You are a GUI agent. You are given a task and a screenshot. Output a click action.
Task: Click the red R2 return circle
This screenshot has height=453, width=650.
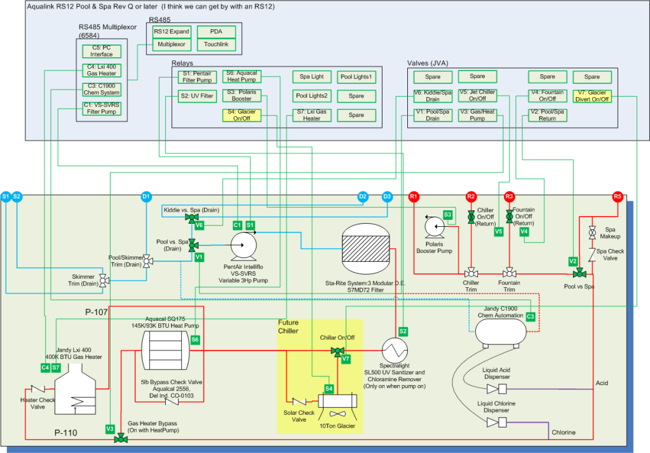[471, 196]
